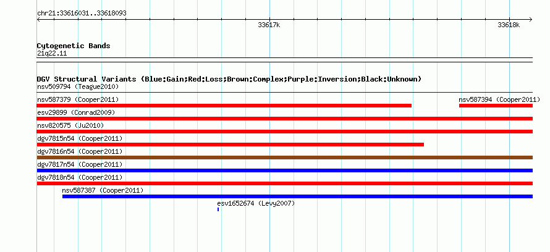Click the nsv587394 (Cooper2011) label
Viewport: 550px width, 252px height.
point(499,99)
